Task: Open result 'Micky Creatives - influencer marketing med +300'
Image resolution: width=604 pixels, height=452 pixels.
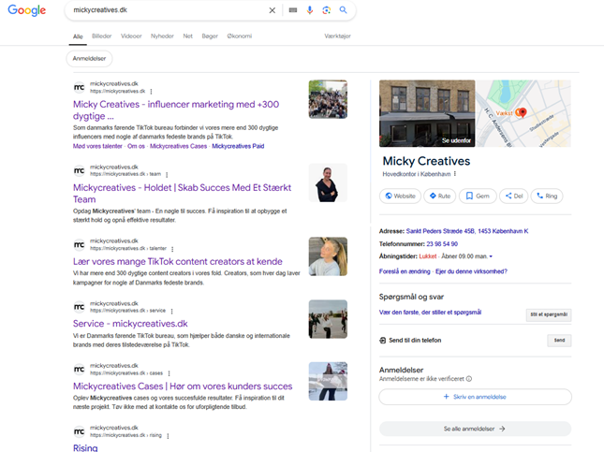Action: (176, 110)
